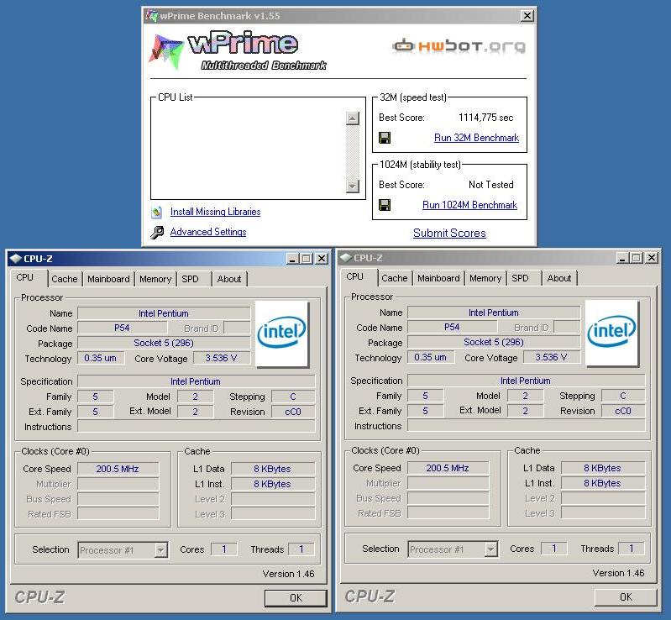The width and height of the screenshot is (671, 620).
Task: Click the L1 Inst. 8 KBytes field in the left CPU-Z window
Action: click(x=273, y=484)
